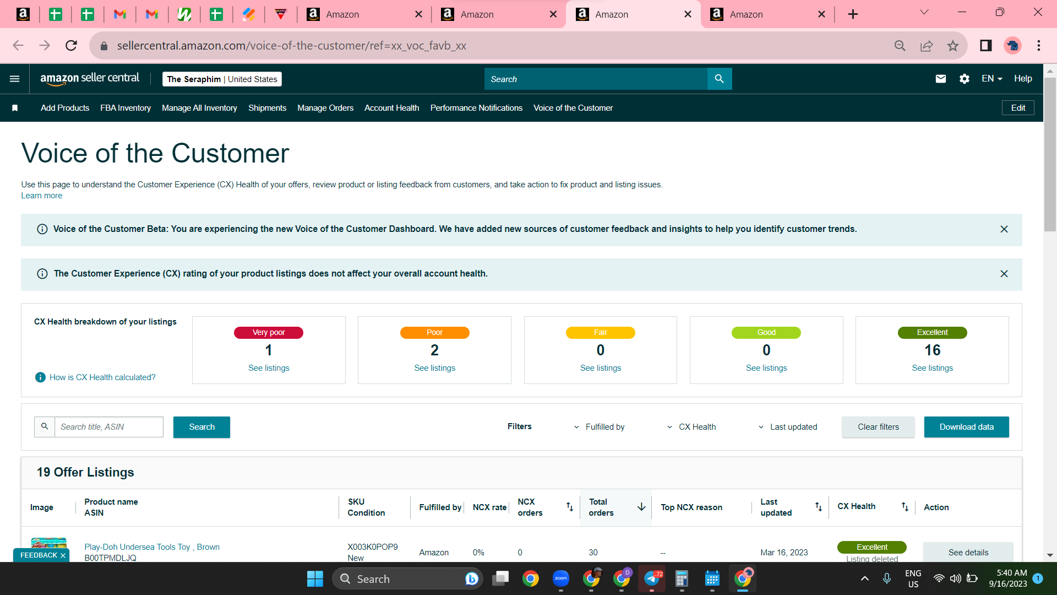Dismiss the CX rating account health banner
Viewport: 1057px width, 595px height.
point(1004,274)
